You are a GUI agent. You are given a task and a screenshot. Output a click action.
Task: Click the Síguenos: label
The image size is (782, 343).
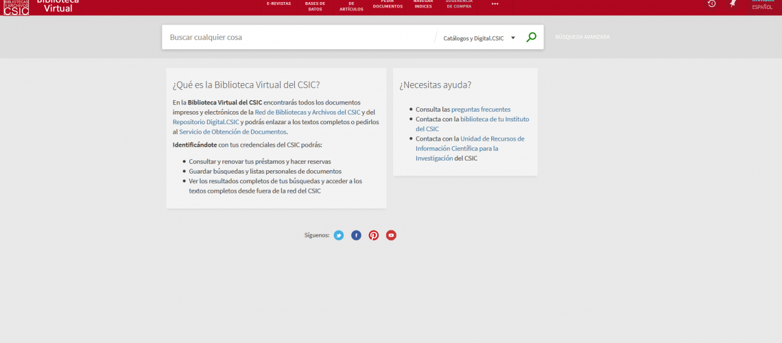(x=317, y=235)
